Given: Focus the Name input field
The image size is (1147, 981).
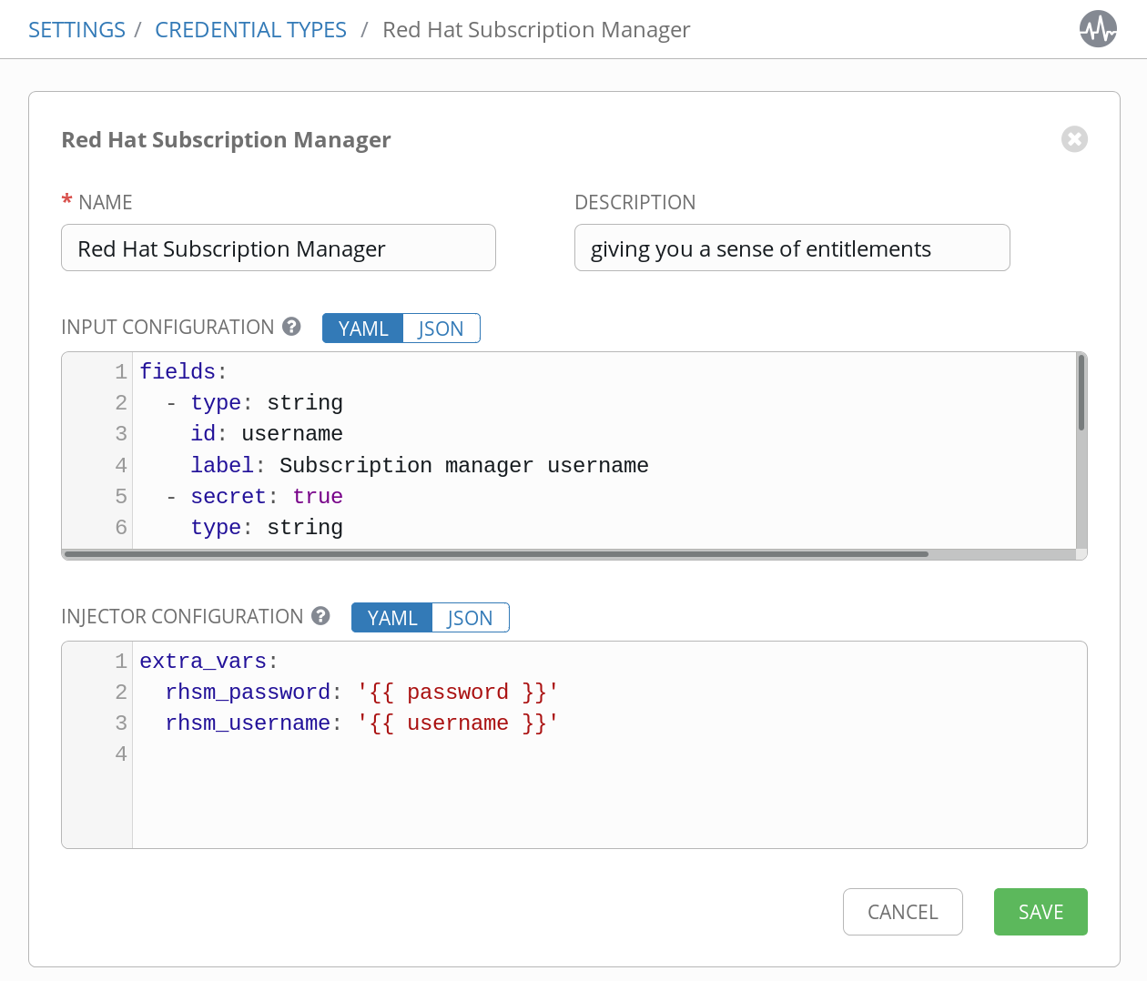Looking at the screenshot, I should tap(278, 248).
